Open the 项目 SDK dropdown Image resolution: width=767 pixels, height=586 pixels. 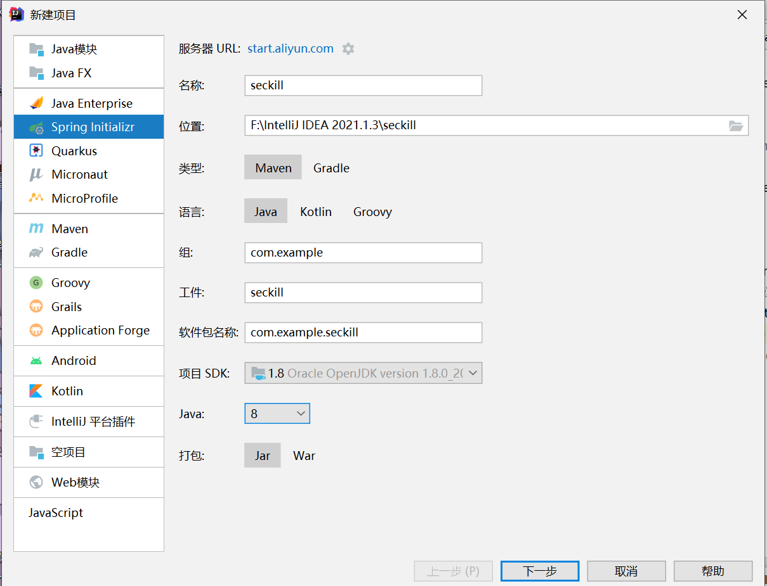point(364,373)
